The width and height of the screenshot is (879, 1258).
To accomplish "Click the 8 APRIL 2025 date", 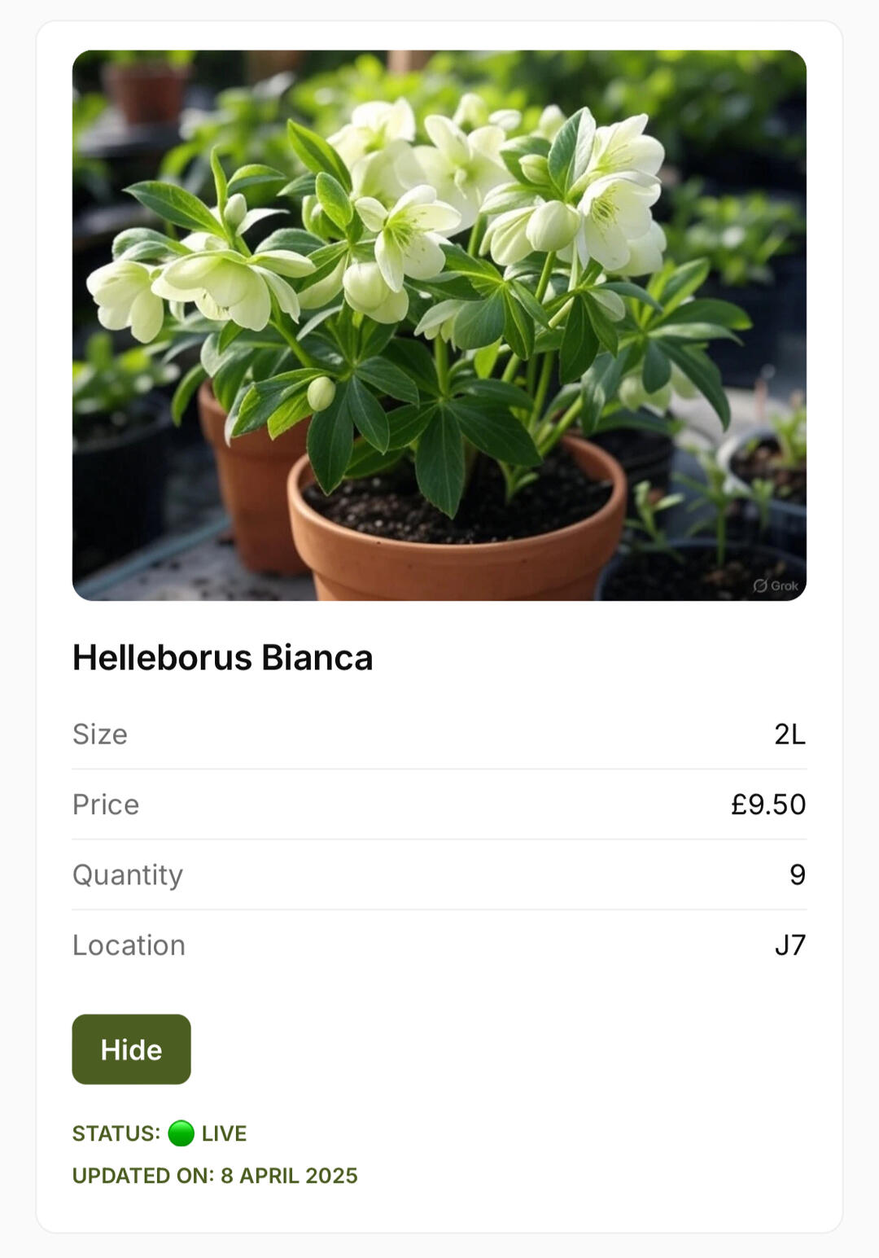I will pyautogui.click(x=289, y=1176).
